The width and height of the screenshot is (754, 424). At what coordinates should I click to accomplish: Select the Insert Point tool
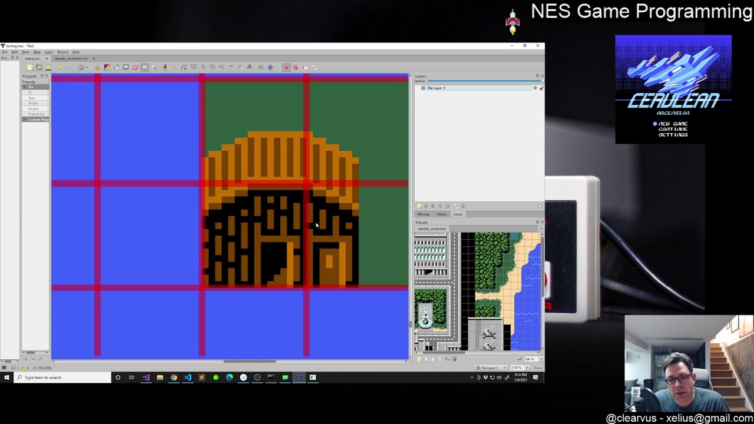pyautogui.click(x=203, y=67)
